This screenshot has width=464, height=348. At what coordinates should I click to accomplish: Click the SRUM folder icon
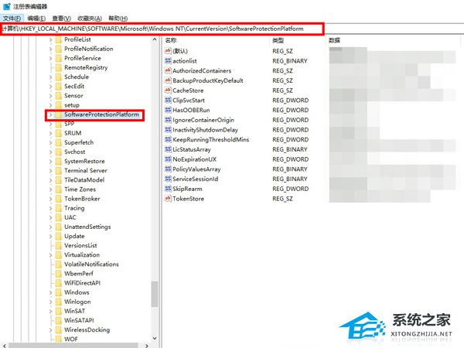pos(59,133)
